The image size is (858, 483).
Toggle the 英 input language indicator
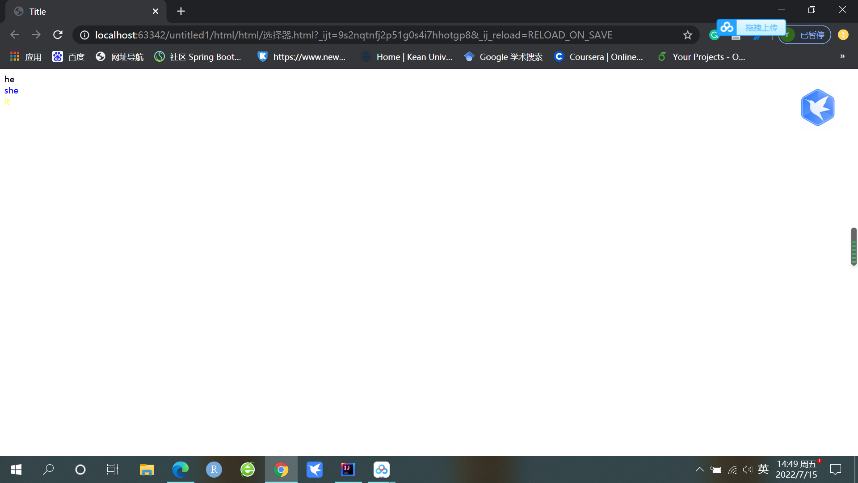point(763,469)
